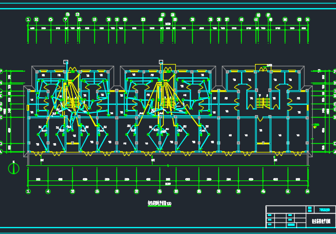Select grid axis bubble 7 on top row
The height and width of the screenshot is (234, 336).
(x=66, y=20)
